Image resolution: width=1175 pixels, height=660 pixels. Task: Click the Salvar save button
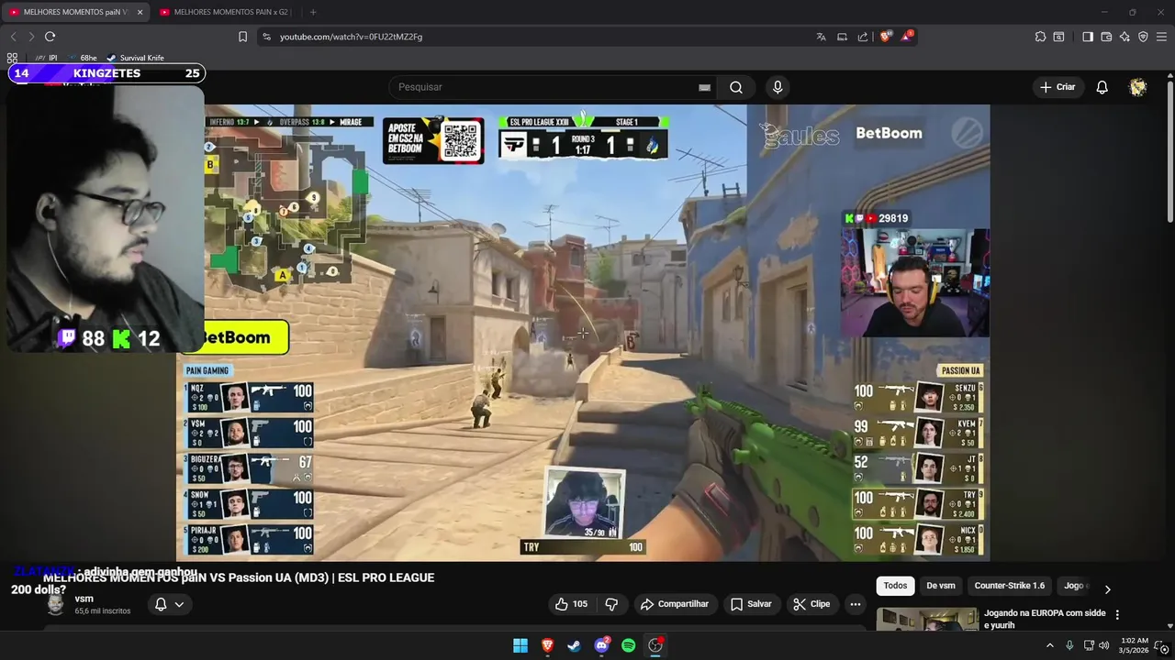click(751, 604)
